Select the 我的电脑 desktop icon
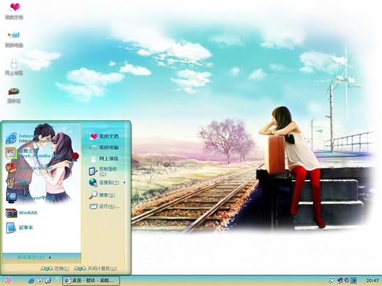The image size is (382, 286). click(14, 39)
